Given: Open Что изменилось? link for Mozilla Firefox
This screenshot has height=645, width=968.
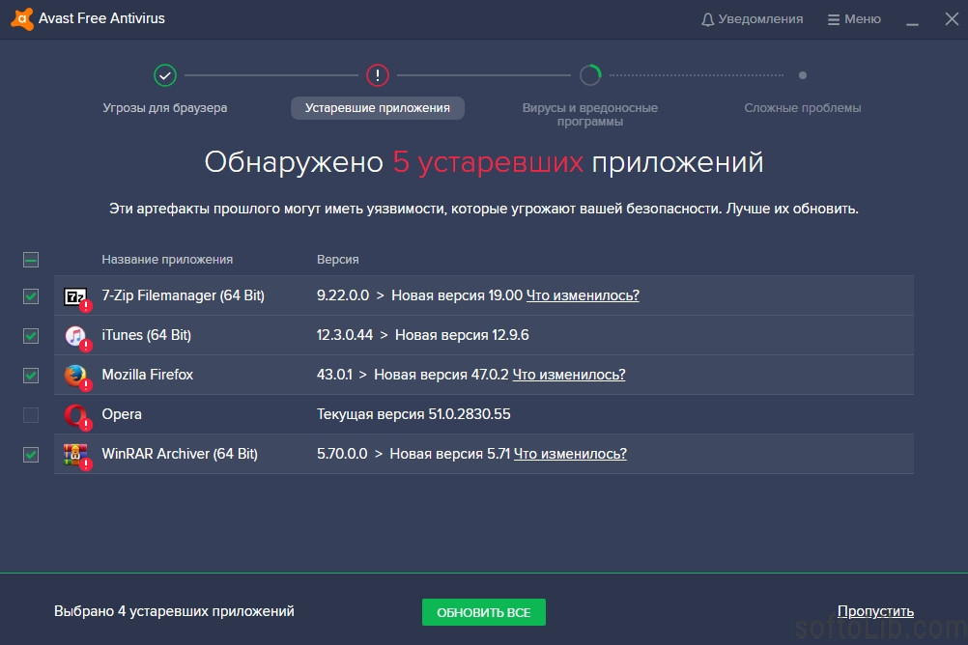Looking at the screenshot, I should [569, 375].
